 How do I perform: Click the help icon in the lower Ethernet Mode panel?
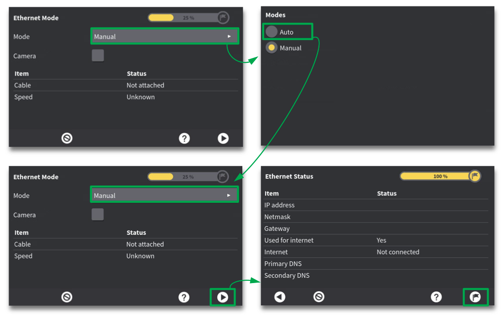tap(184, 297)
